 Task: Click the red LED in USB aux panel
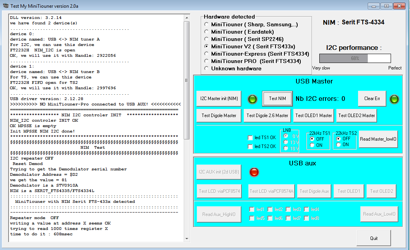[x=254, y=172]
